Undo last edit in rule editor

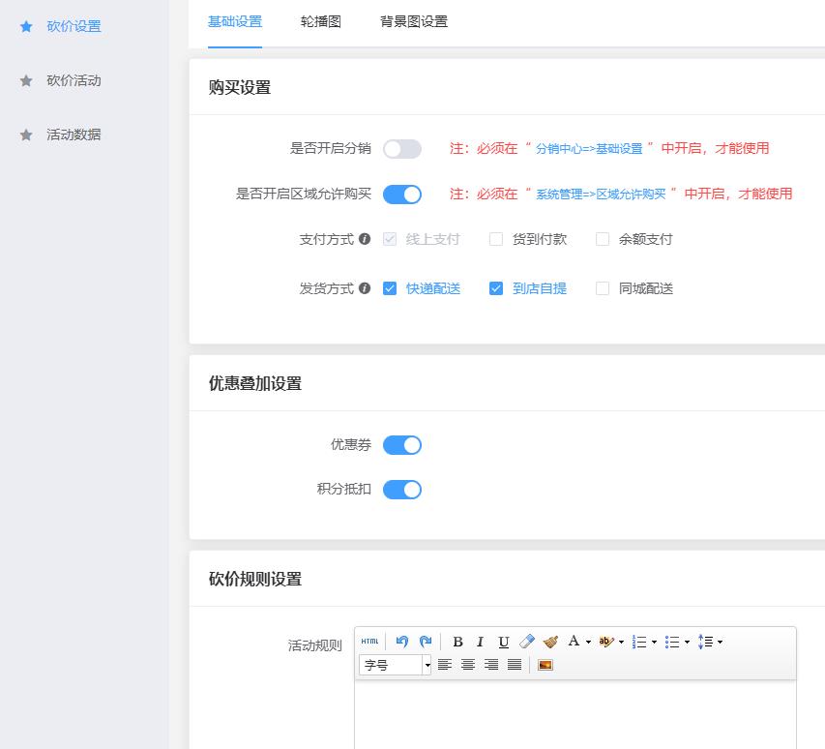(x=402, y=641)
